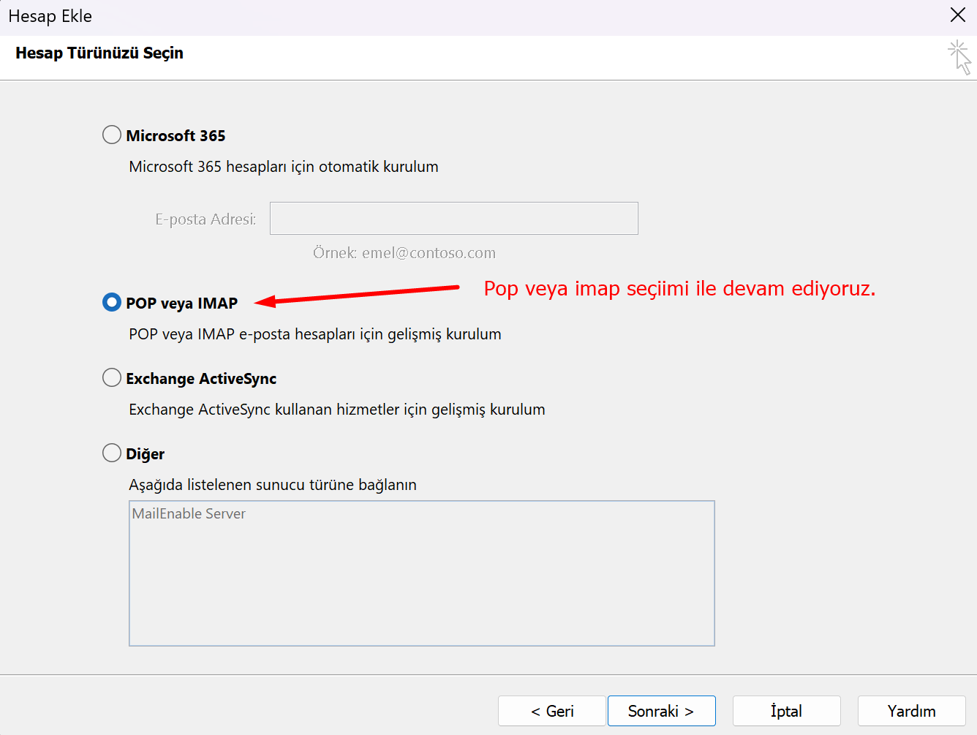Click the Hesap Ekle title bar
This screenshot has width=977, height=735.
(50, 15)
